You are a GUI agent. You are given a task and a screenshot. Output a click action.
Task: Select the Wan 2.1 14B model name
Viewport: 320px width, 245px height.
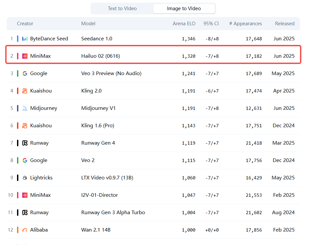96,230
